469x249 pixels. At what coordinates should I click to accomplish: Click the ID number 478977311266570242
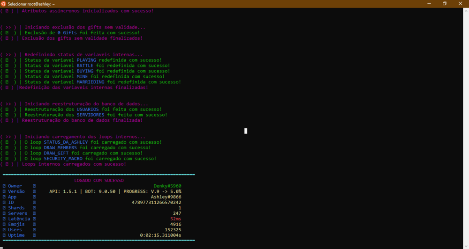coord(156,203)
